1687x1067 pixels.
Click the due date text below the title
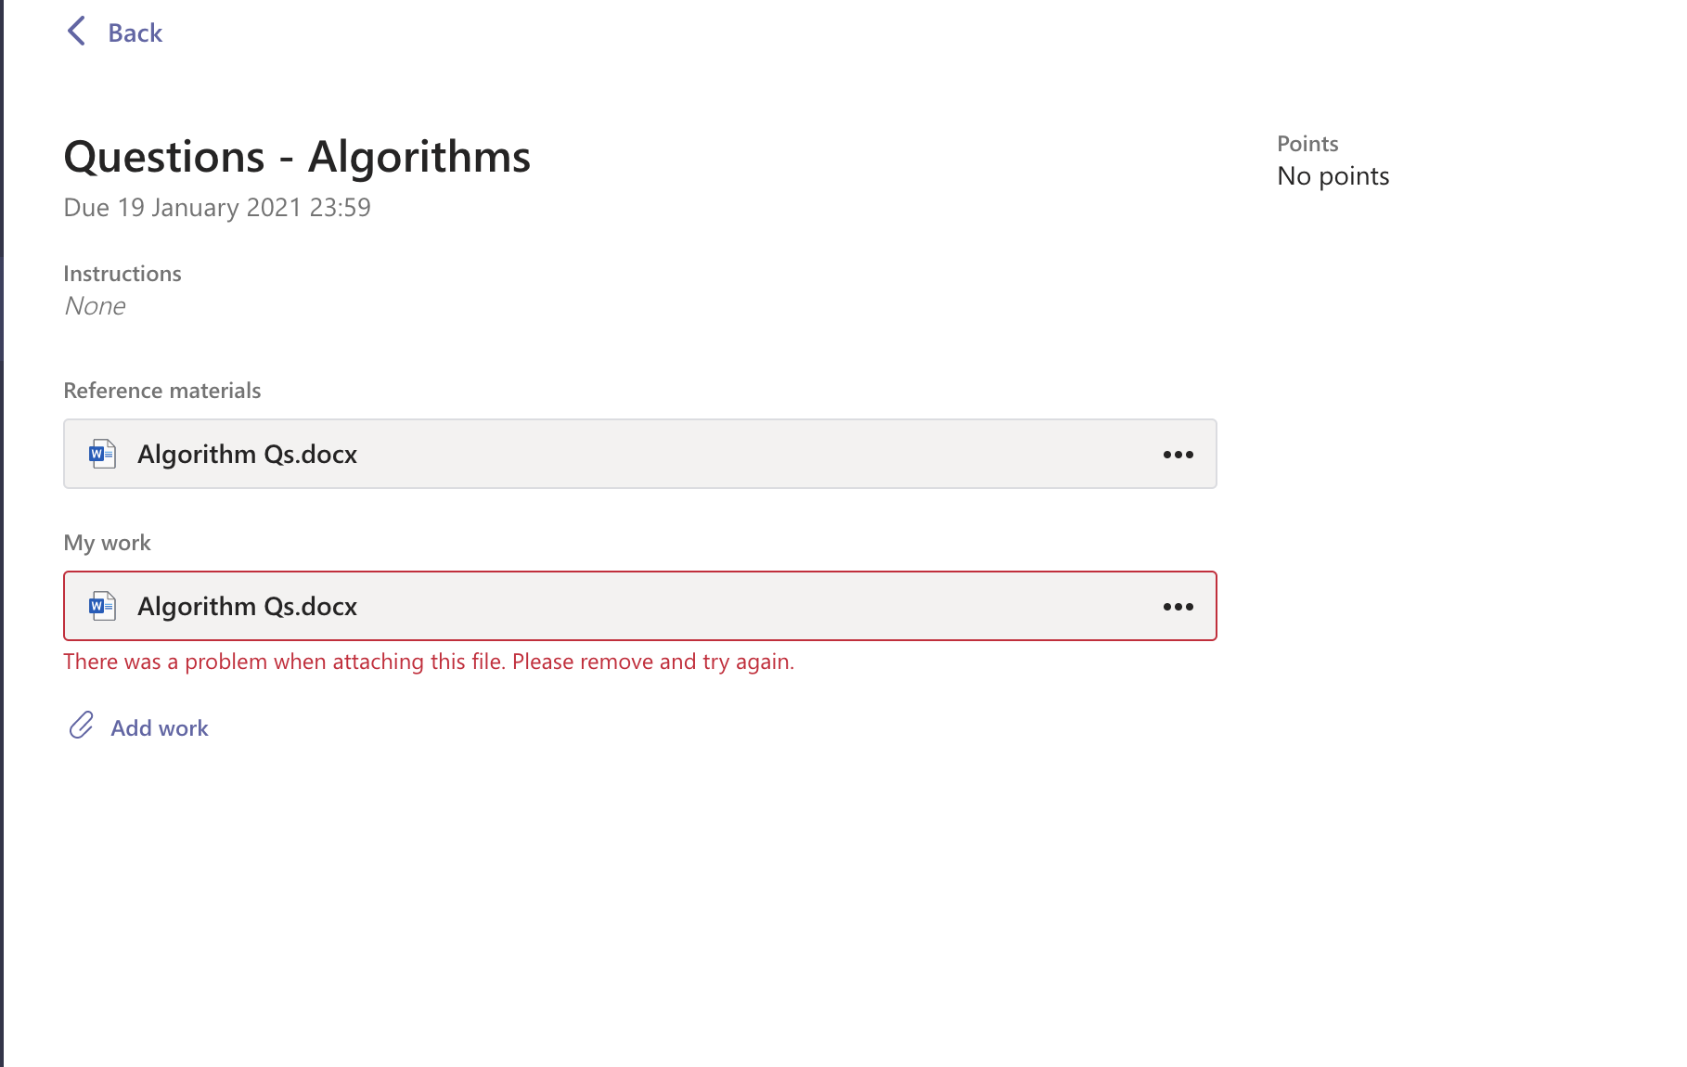[216, 207]
